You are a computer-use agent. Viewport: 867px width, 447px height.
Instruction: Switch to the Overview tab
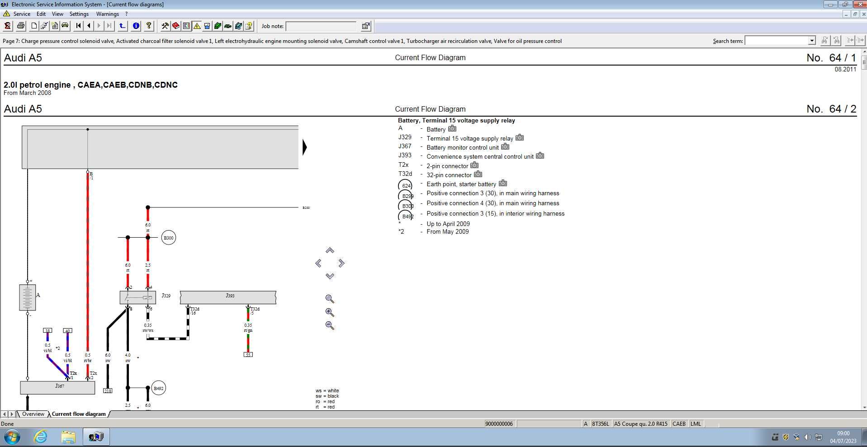(33, 414)
